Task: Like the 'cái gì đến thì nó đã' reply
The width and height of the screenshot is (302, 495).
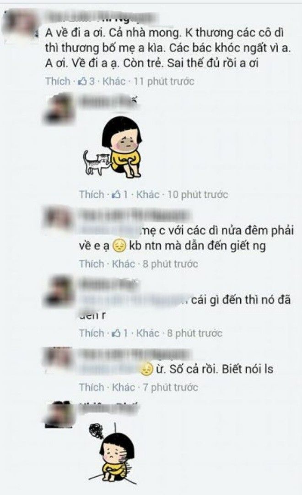Action: pyautogui.click(x=92, y=333)
